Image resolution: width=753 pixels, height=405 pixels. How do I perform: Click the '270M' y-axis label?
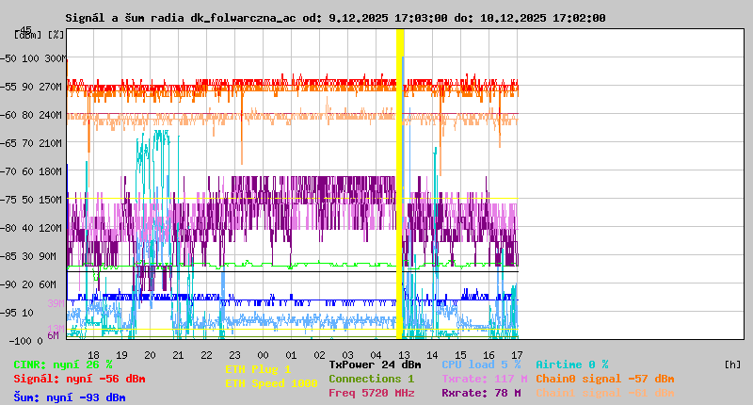[x=53, y=87]
